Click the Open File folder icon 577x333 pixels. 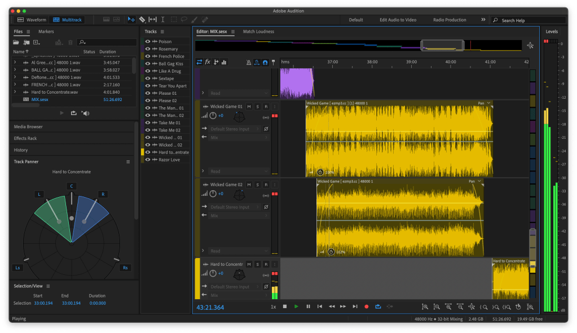(16, 42)
